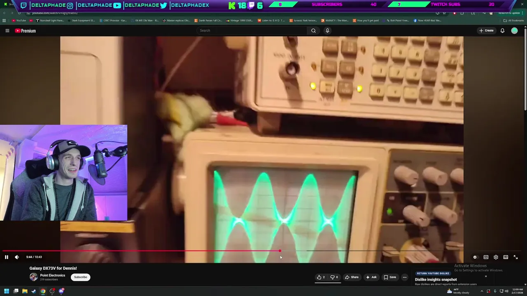The height and width of the screenshot is (296, 527).
Task: Click the Return YouTube Dislike badge
Action: coord(433,273)
